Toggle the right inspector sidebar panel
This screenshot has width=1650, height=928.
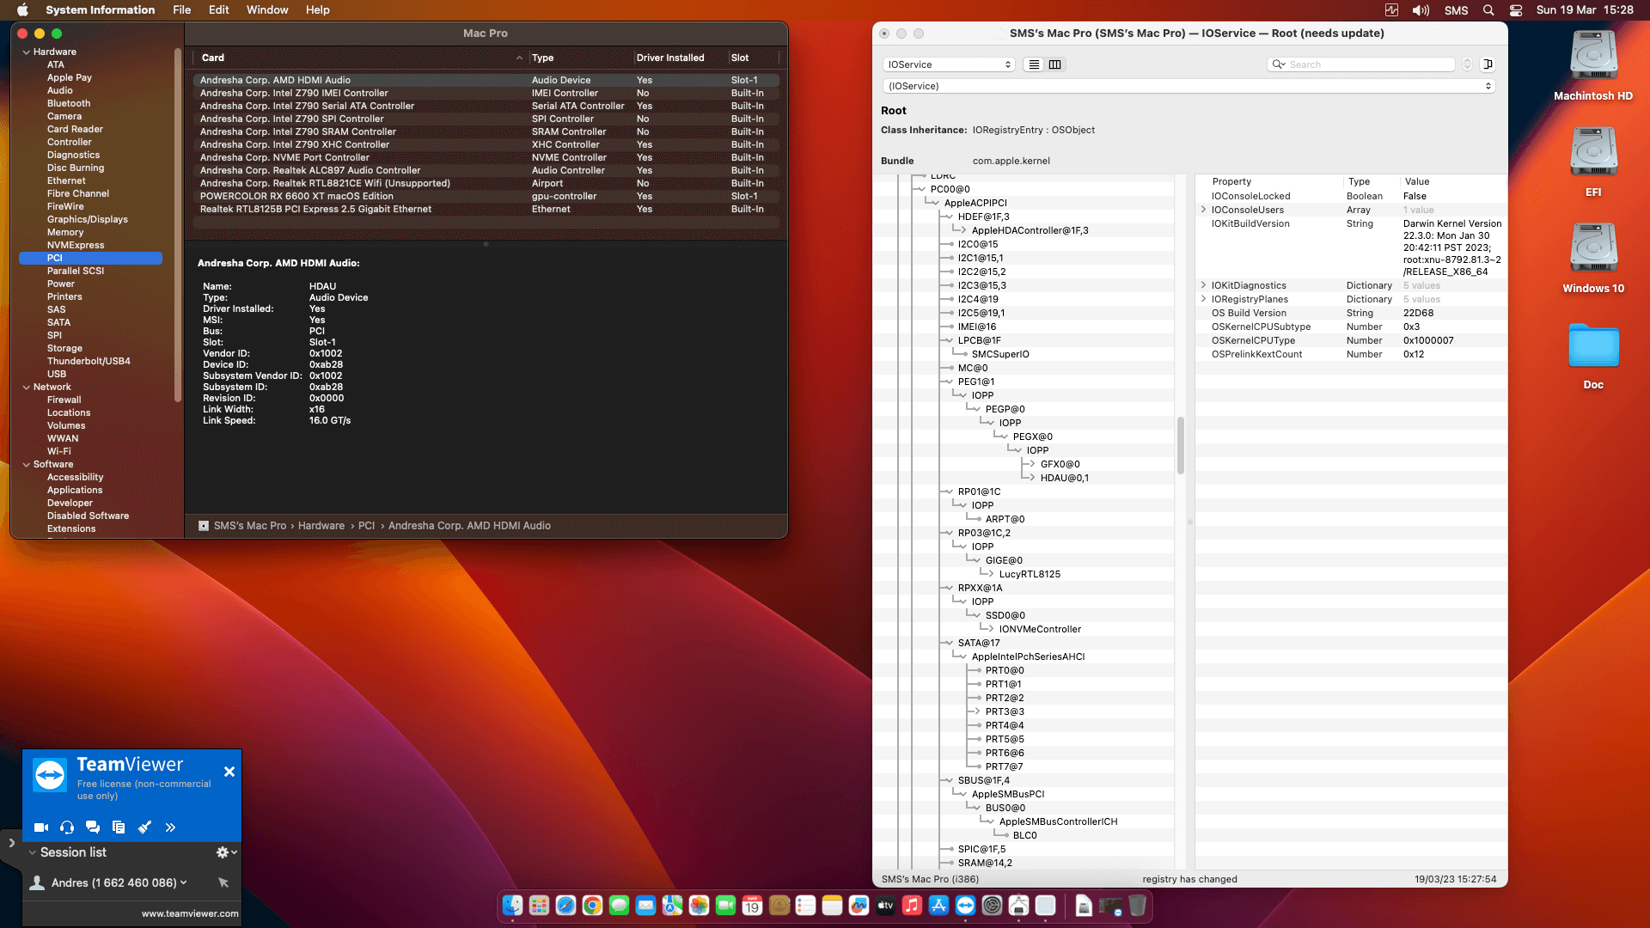[1489, 64]
